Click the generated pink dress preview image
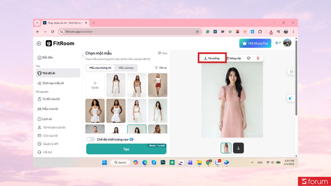This screenshot has height=186, width=331. pos(232,100)
